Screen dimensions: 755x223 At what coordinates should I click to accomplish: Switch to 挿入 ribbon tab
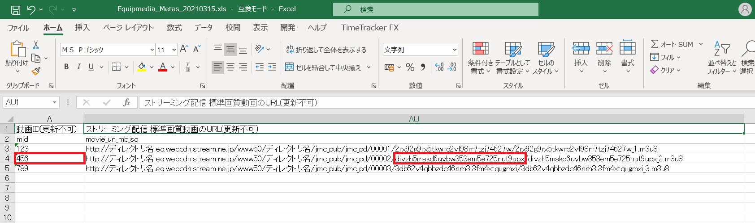tap(82, 28)
